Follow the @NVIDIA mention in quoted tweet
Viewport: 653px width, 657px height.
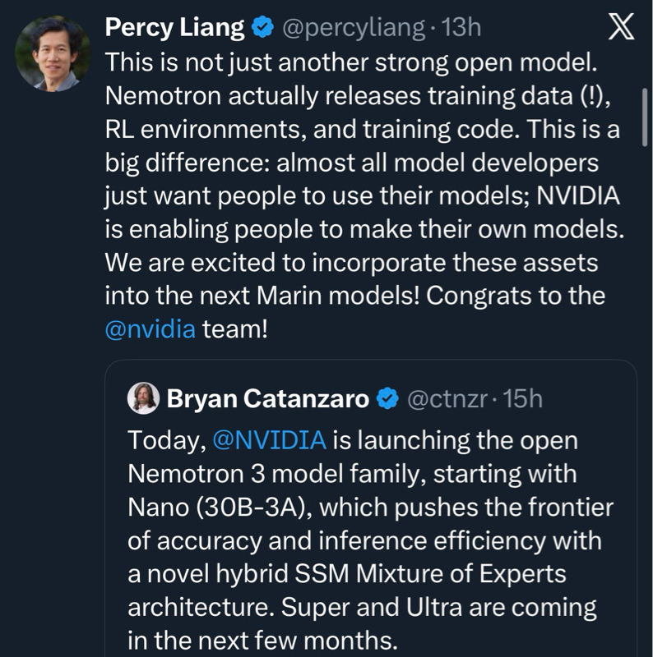(x=269, y=439)
